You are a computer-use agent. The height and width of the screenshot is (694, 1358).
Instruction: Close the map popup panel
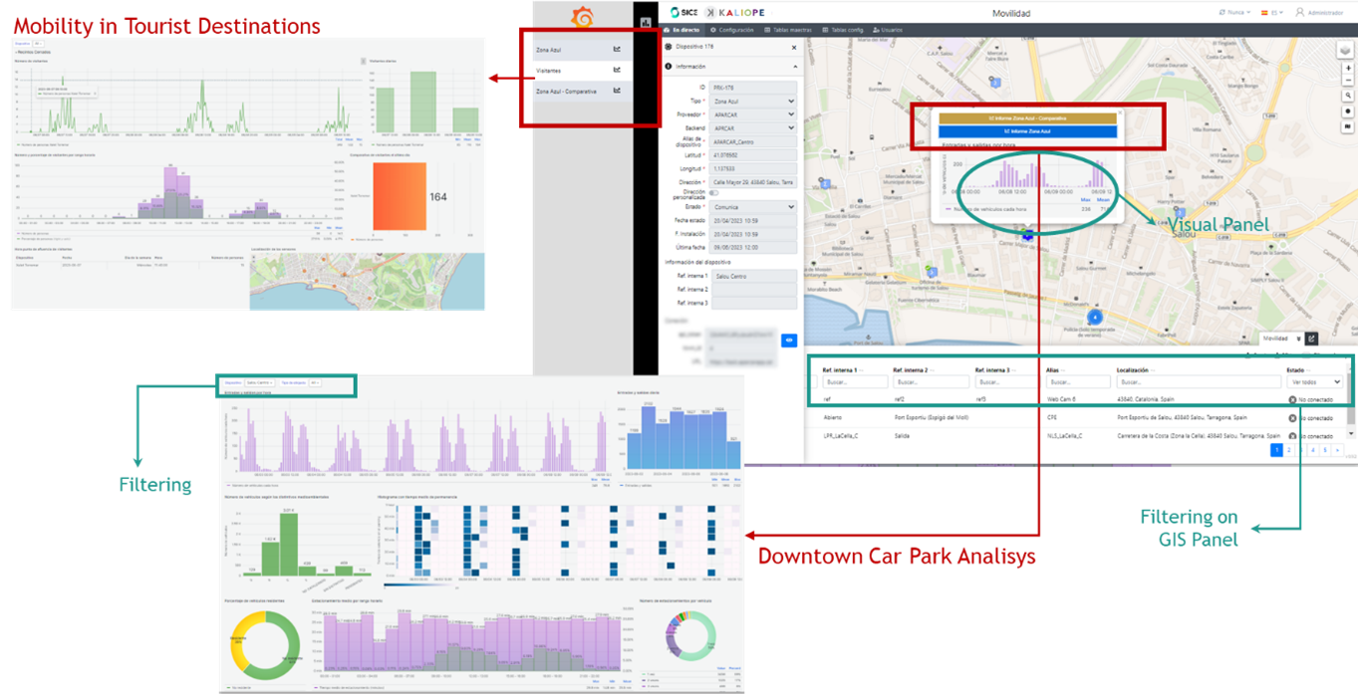[x=1118, y=113]
